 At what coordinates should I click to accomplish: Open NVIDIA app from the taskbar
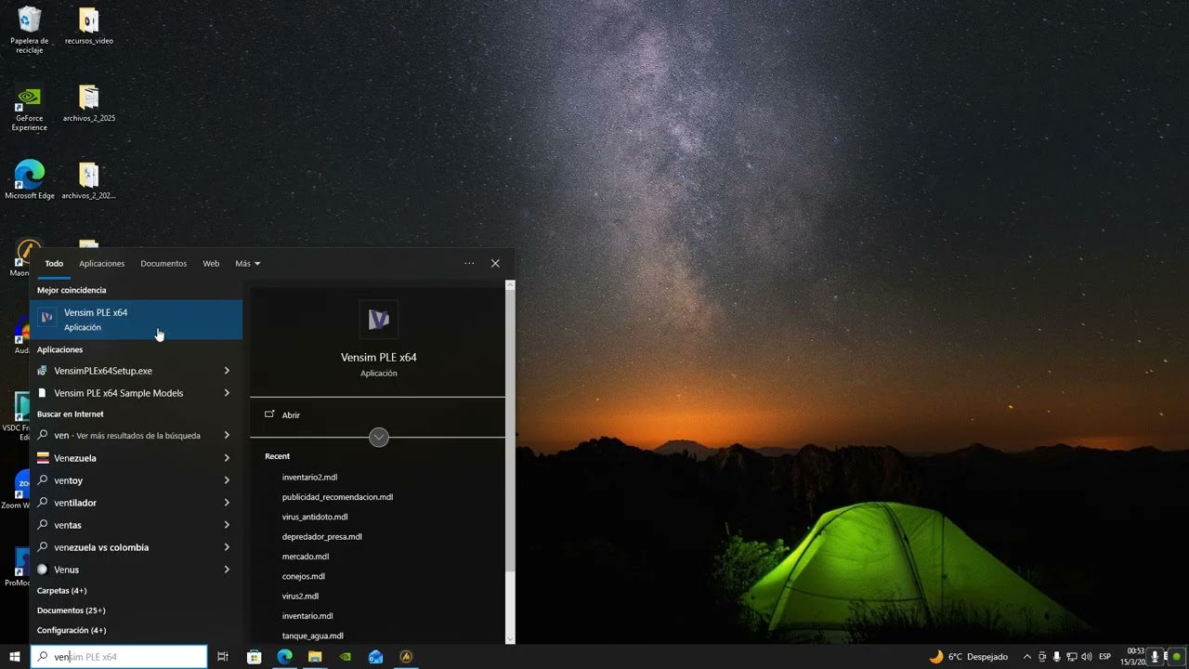346,657
